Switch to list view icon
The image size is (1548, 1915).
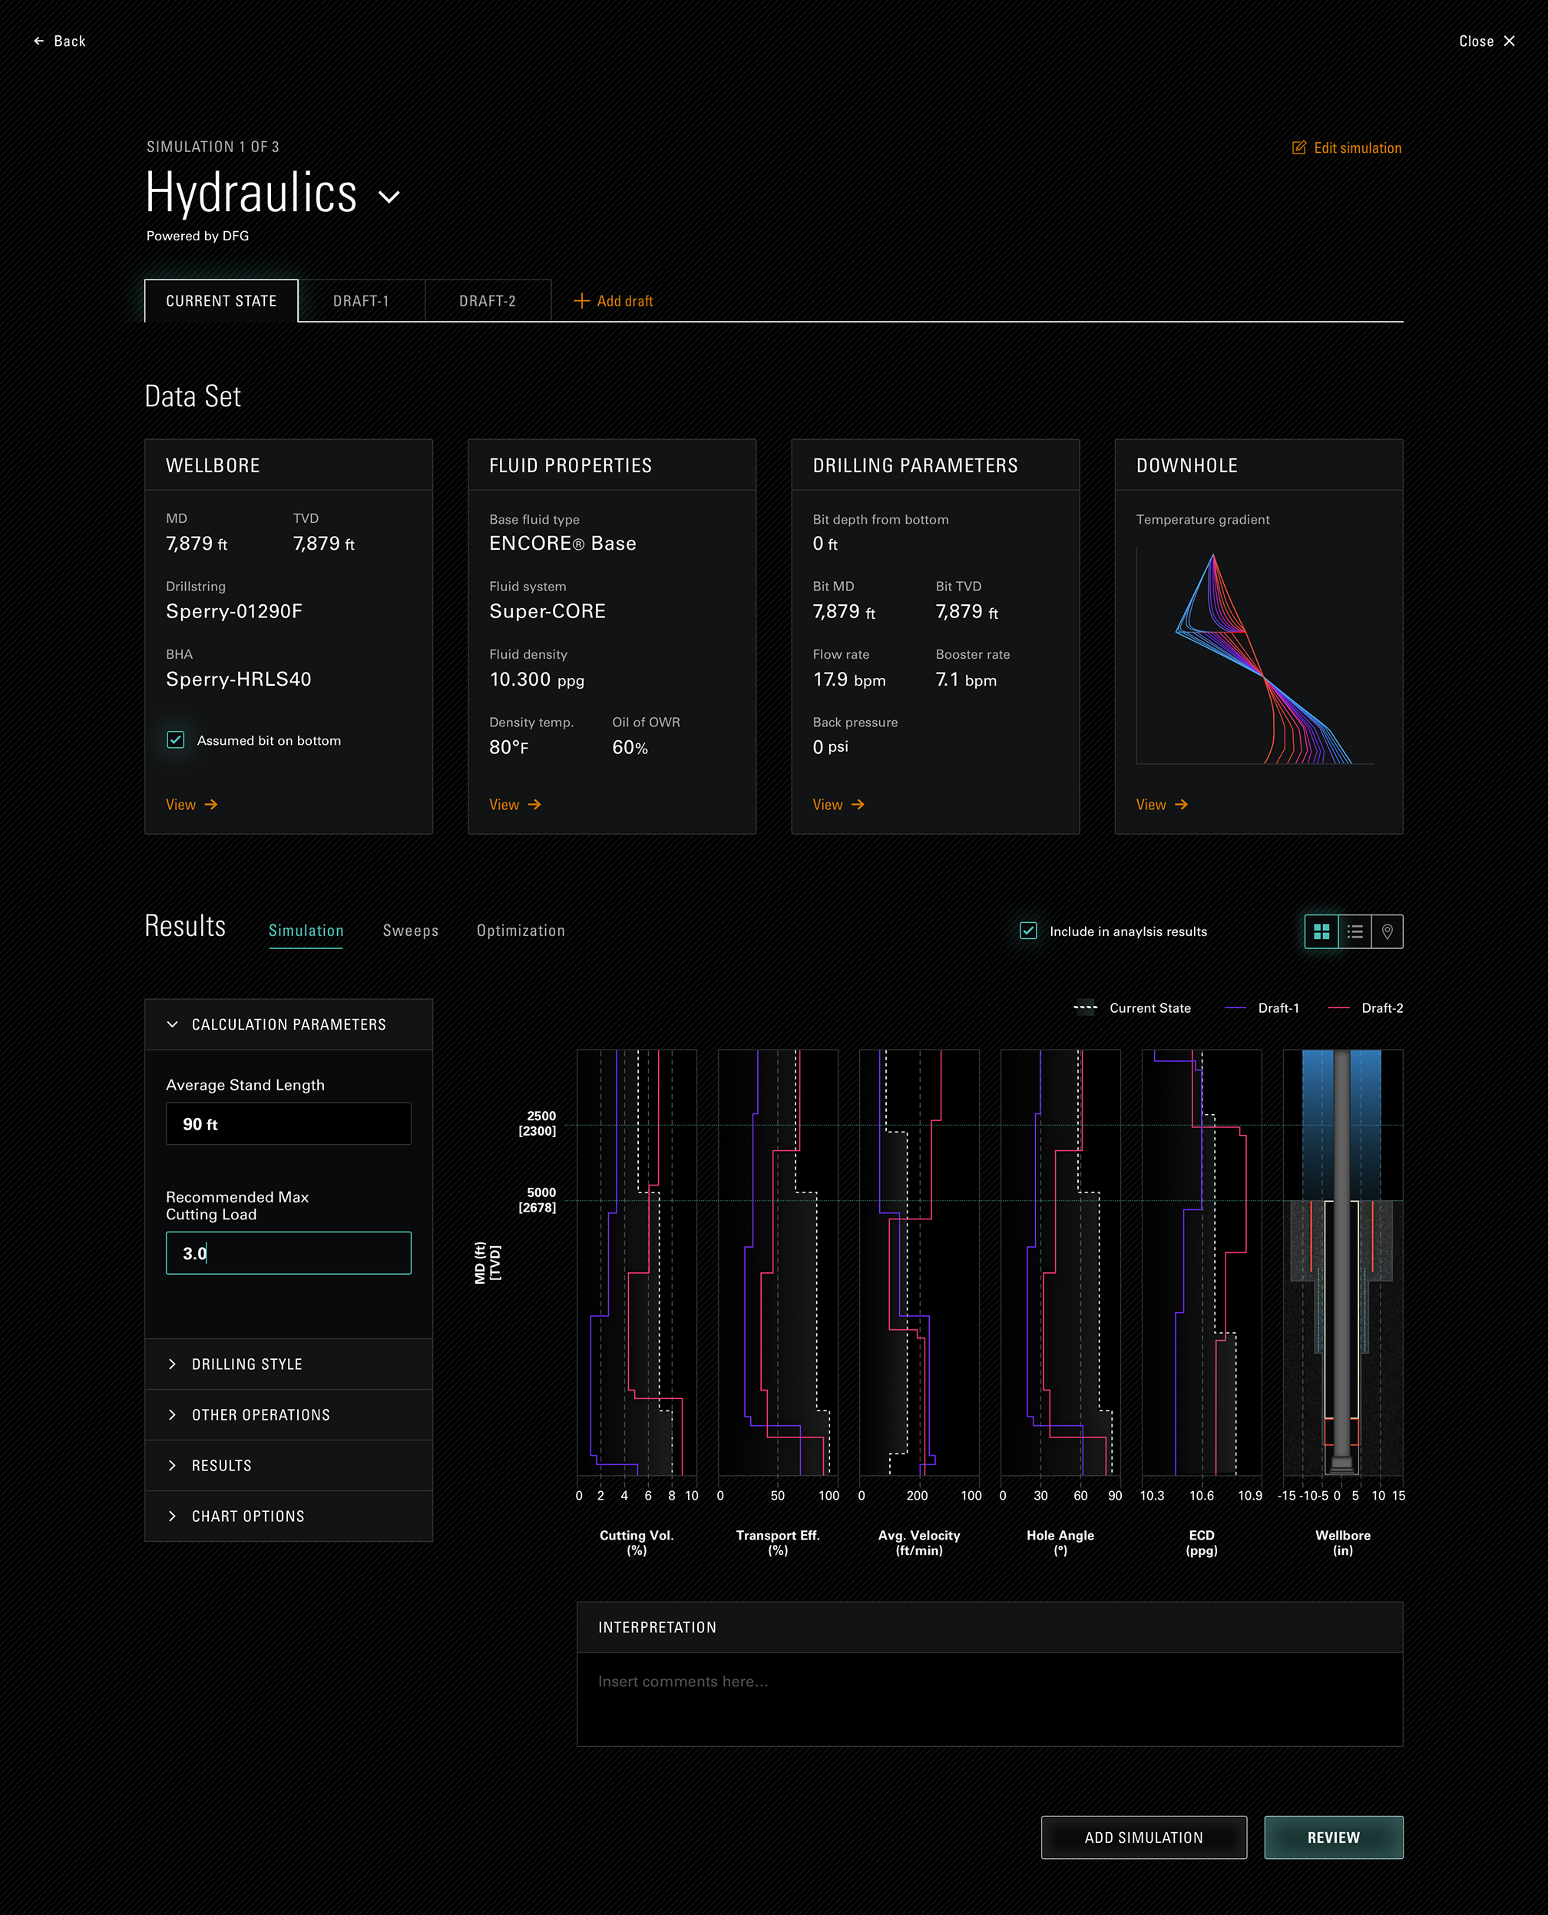(x=1354, y=931)
